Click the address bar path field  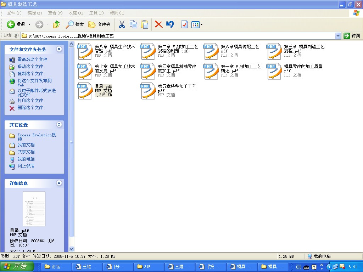pos(178,36)
